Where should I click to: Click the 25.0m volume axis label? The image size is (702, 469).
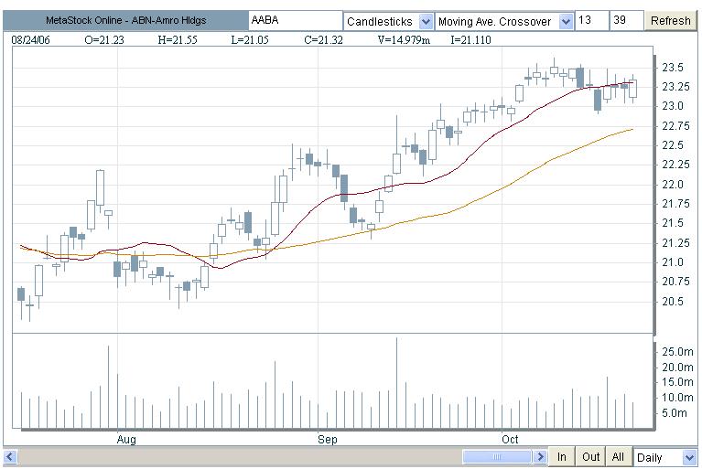pos(677,351)
